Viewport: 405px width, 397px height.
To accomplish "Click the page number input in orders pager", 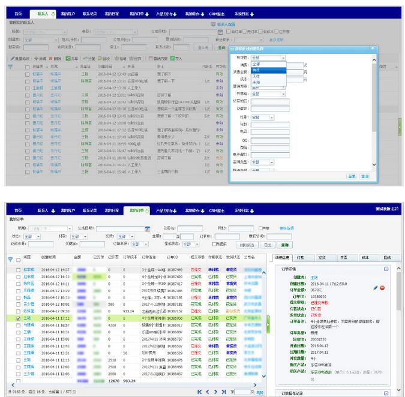I will 242,392.
